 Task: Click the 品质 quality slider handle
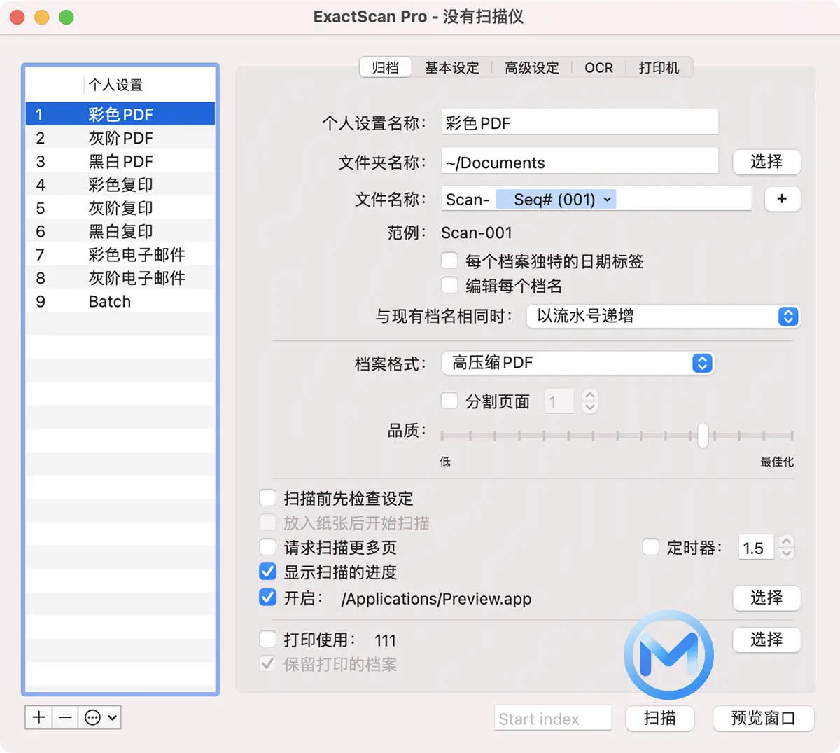pyautogui.click(x=703, y=435)
